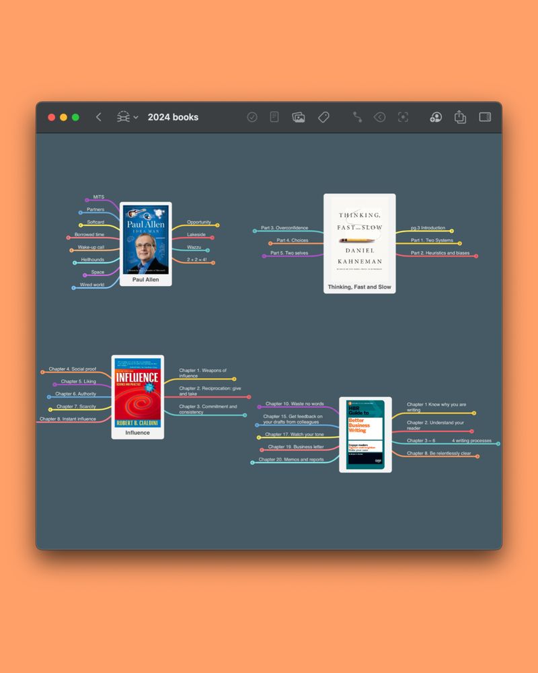Select Chapter 8. Instant influence node
The width and height of the screenshot is (538, 673).
click(x=68, y=419)
